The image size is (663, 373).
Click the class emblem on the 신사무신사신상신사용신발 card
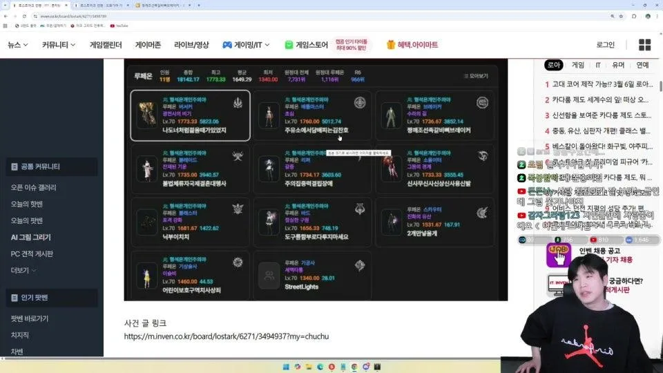[x=483, y=156]
